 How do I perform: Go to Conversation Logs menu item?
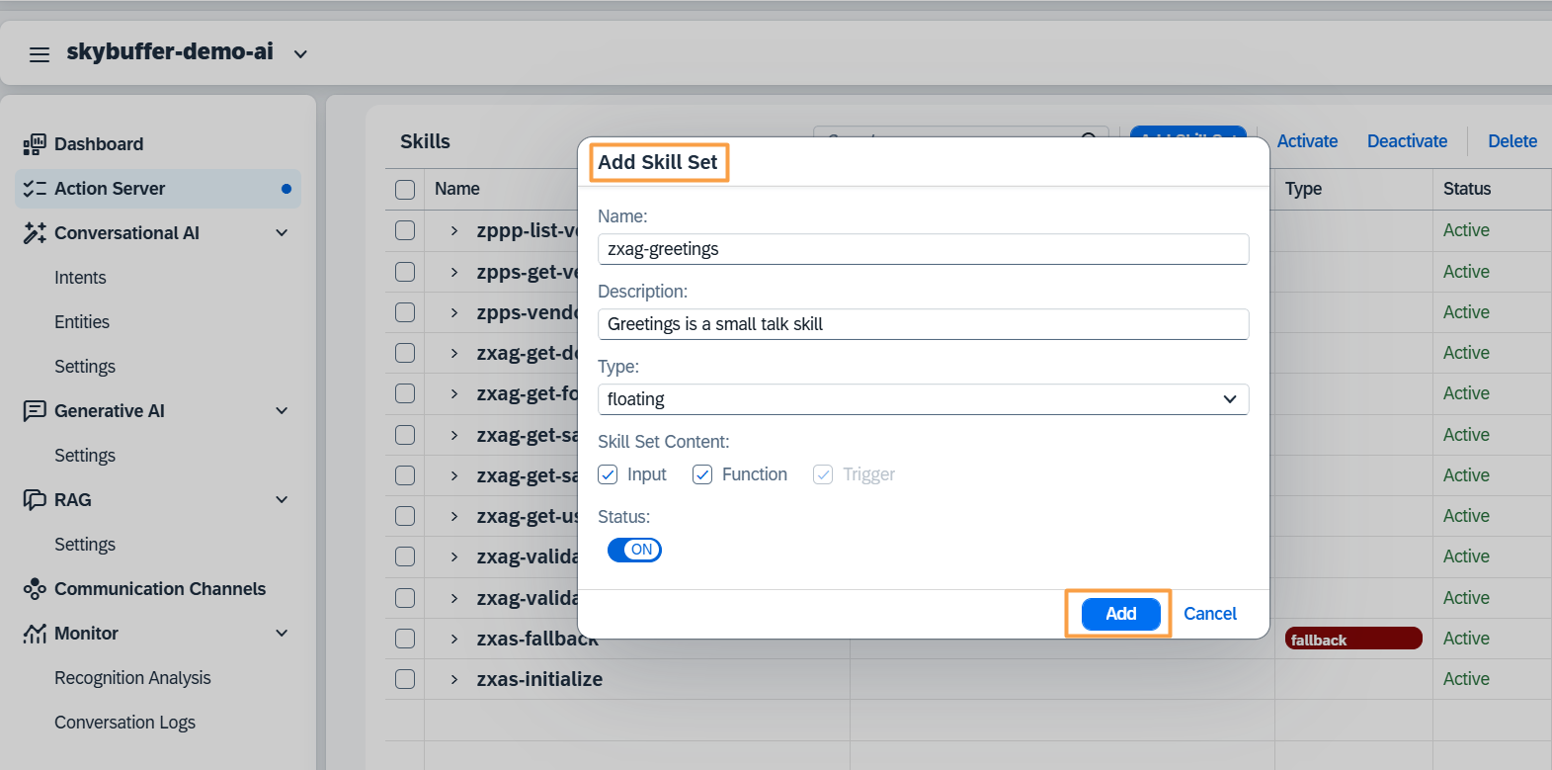tap(124, 723)
